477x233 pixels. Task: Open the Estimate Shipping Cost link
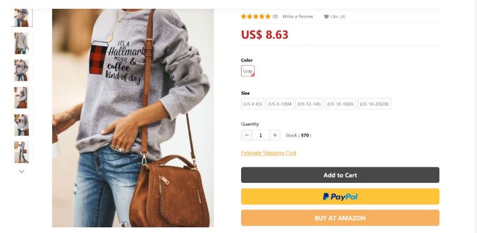pos(269,153)
